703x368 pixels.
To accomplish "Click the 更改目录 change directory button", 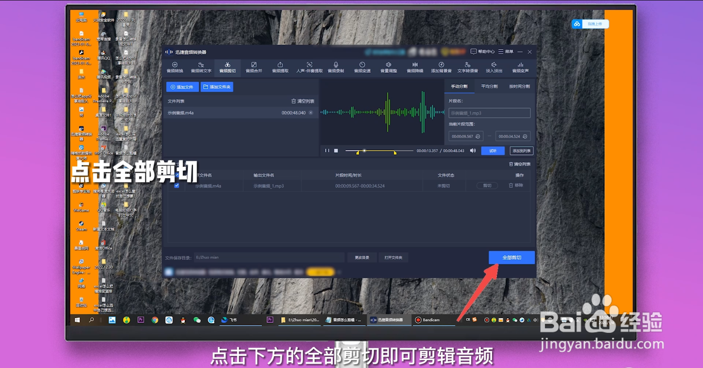I will pos(362,257).
